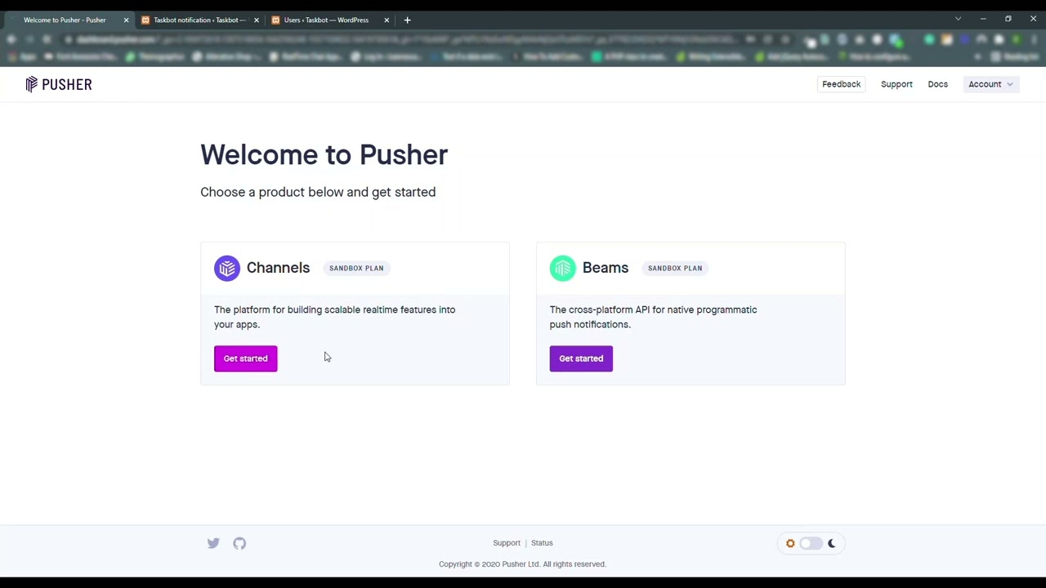Open the Feedback button

point(841,84)
